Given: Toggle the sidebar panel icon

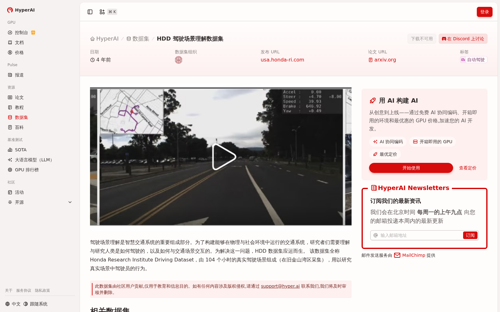Looking at the screenshot, I should coord(90,12).
